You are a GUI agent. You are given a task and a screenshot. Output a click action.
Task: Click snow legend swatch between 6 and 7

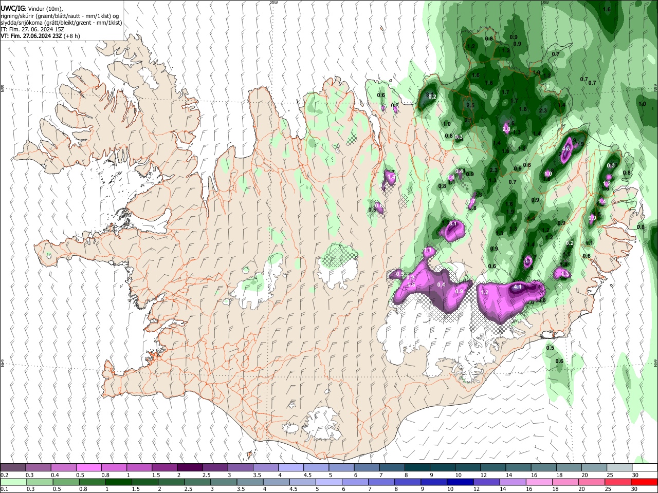click(x=366, y=467)
